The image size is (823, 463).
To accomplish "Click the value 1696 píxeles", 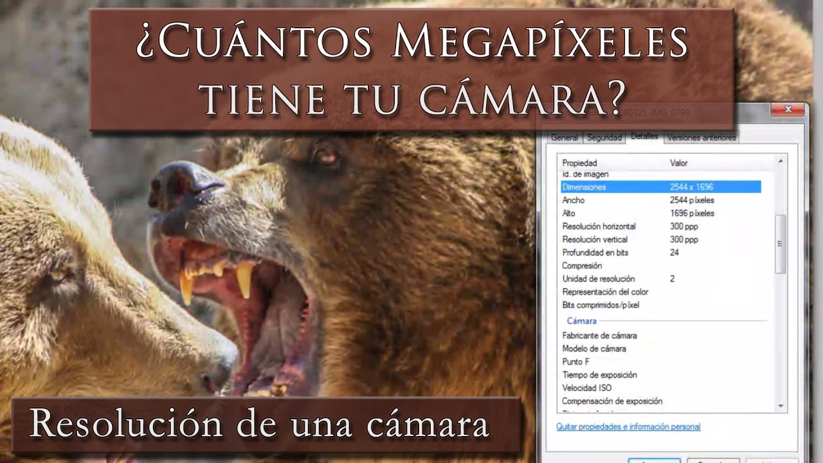I will point(692,213).
